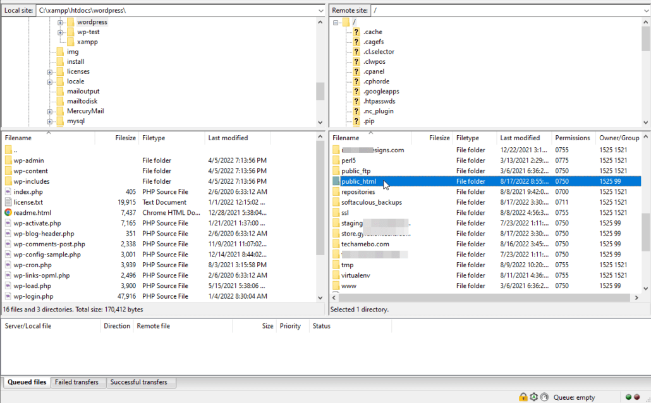Click the round clock-like icon beside Queue text
This screenshot has width=651, height=403.
(x=544, y=397)
